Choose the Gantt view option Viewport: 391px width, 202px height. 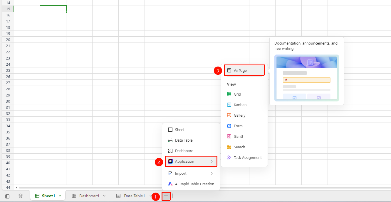point(244,136)
